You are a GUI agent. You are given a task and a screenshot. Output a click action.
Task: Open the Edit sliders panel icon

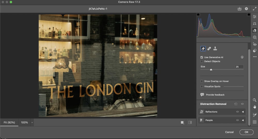click(255, 16)
